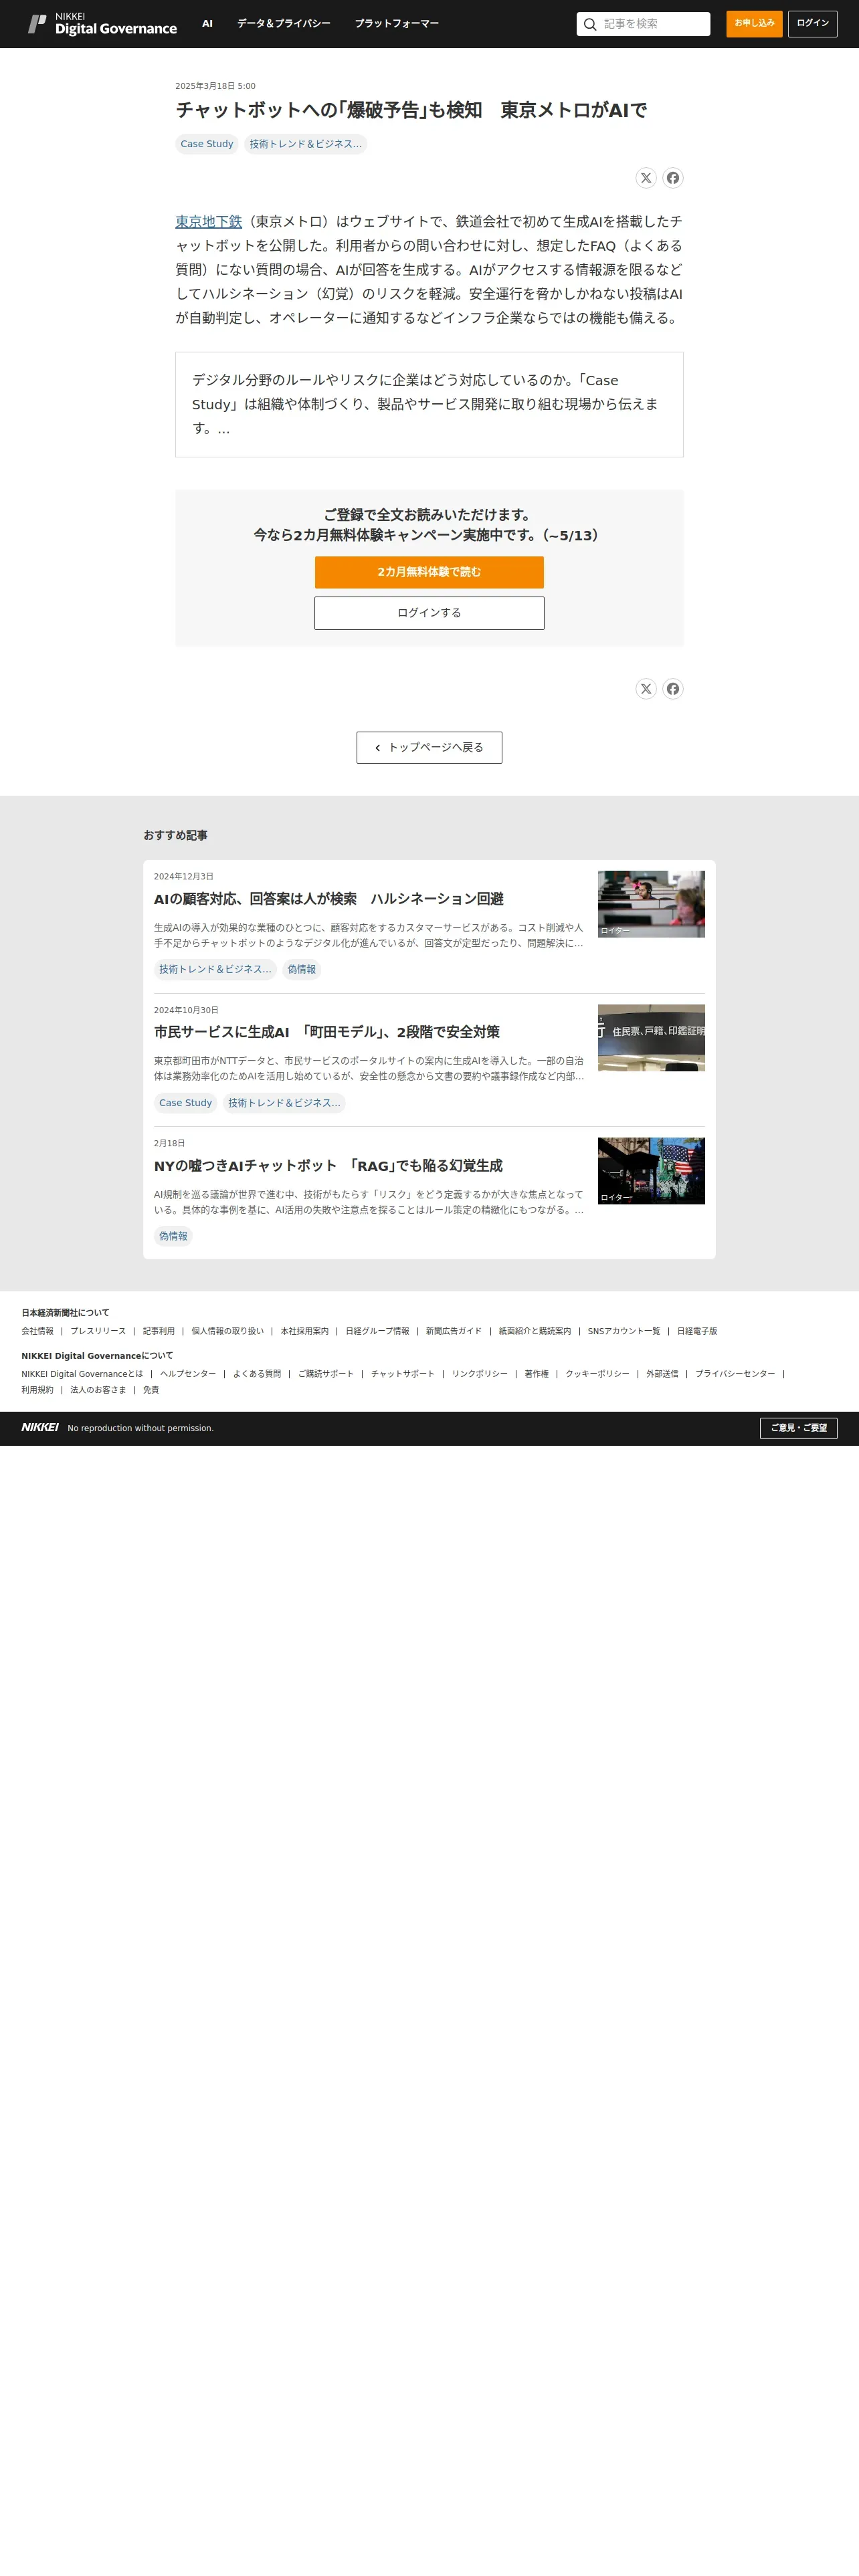Open 日経電子版 footer link
Screen dimensions: 859x2576
(697, 1331)
